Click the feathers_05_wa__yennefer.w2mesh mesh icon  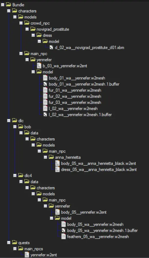[63, 236]
